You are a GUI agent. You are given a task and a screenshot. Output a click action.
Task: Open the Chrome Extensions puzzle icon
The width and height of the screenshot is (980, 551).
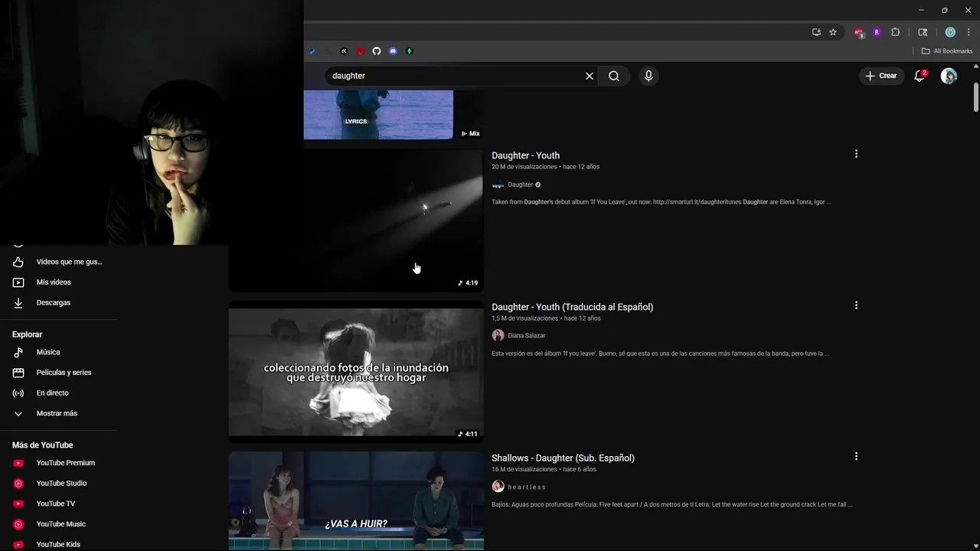896,32
